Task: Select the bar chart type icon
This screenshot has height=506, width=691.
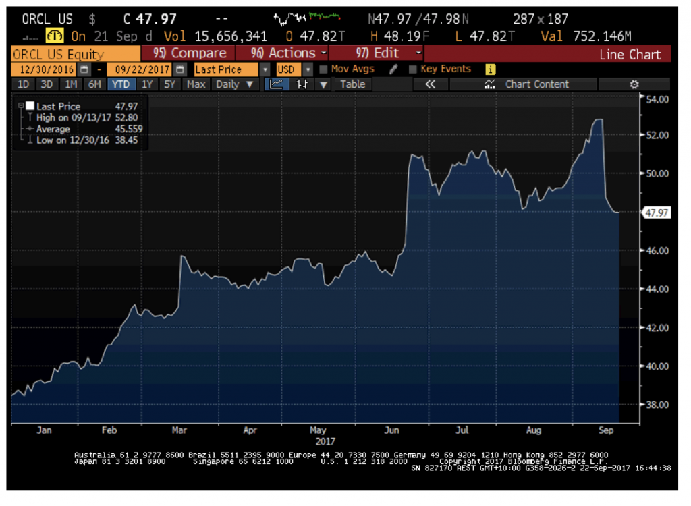Action: (302, 84)
